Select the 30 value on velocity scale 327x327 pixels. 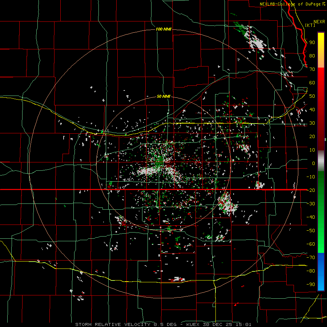[312, 123]
